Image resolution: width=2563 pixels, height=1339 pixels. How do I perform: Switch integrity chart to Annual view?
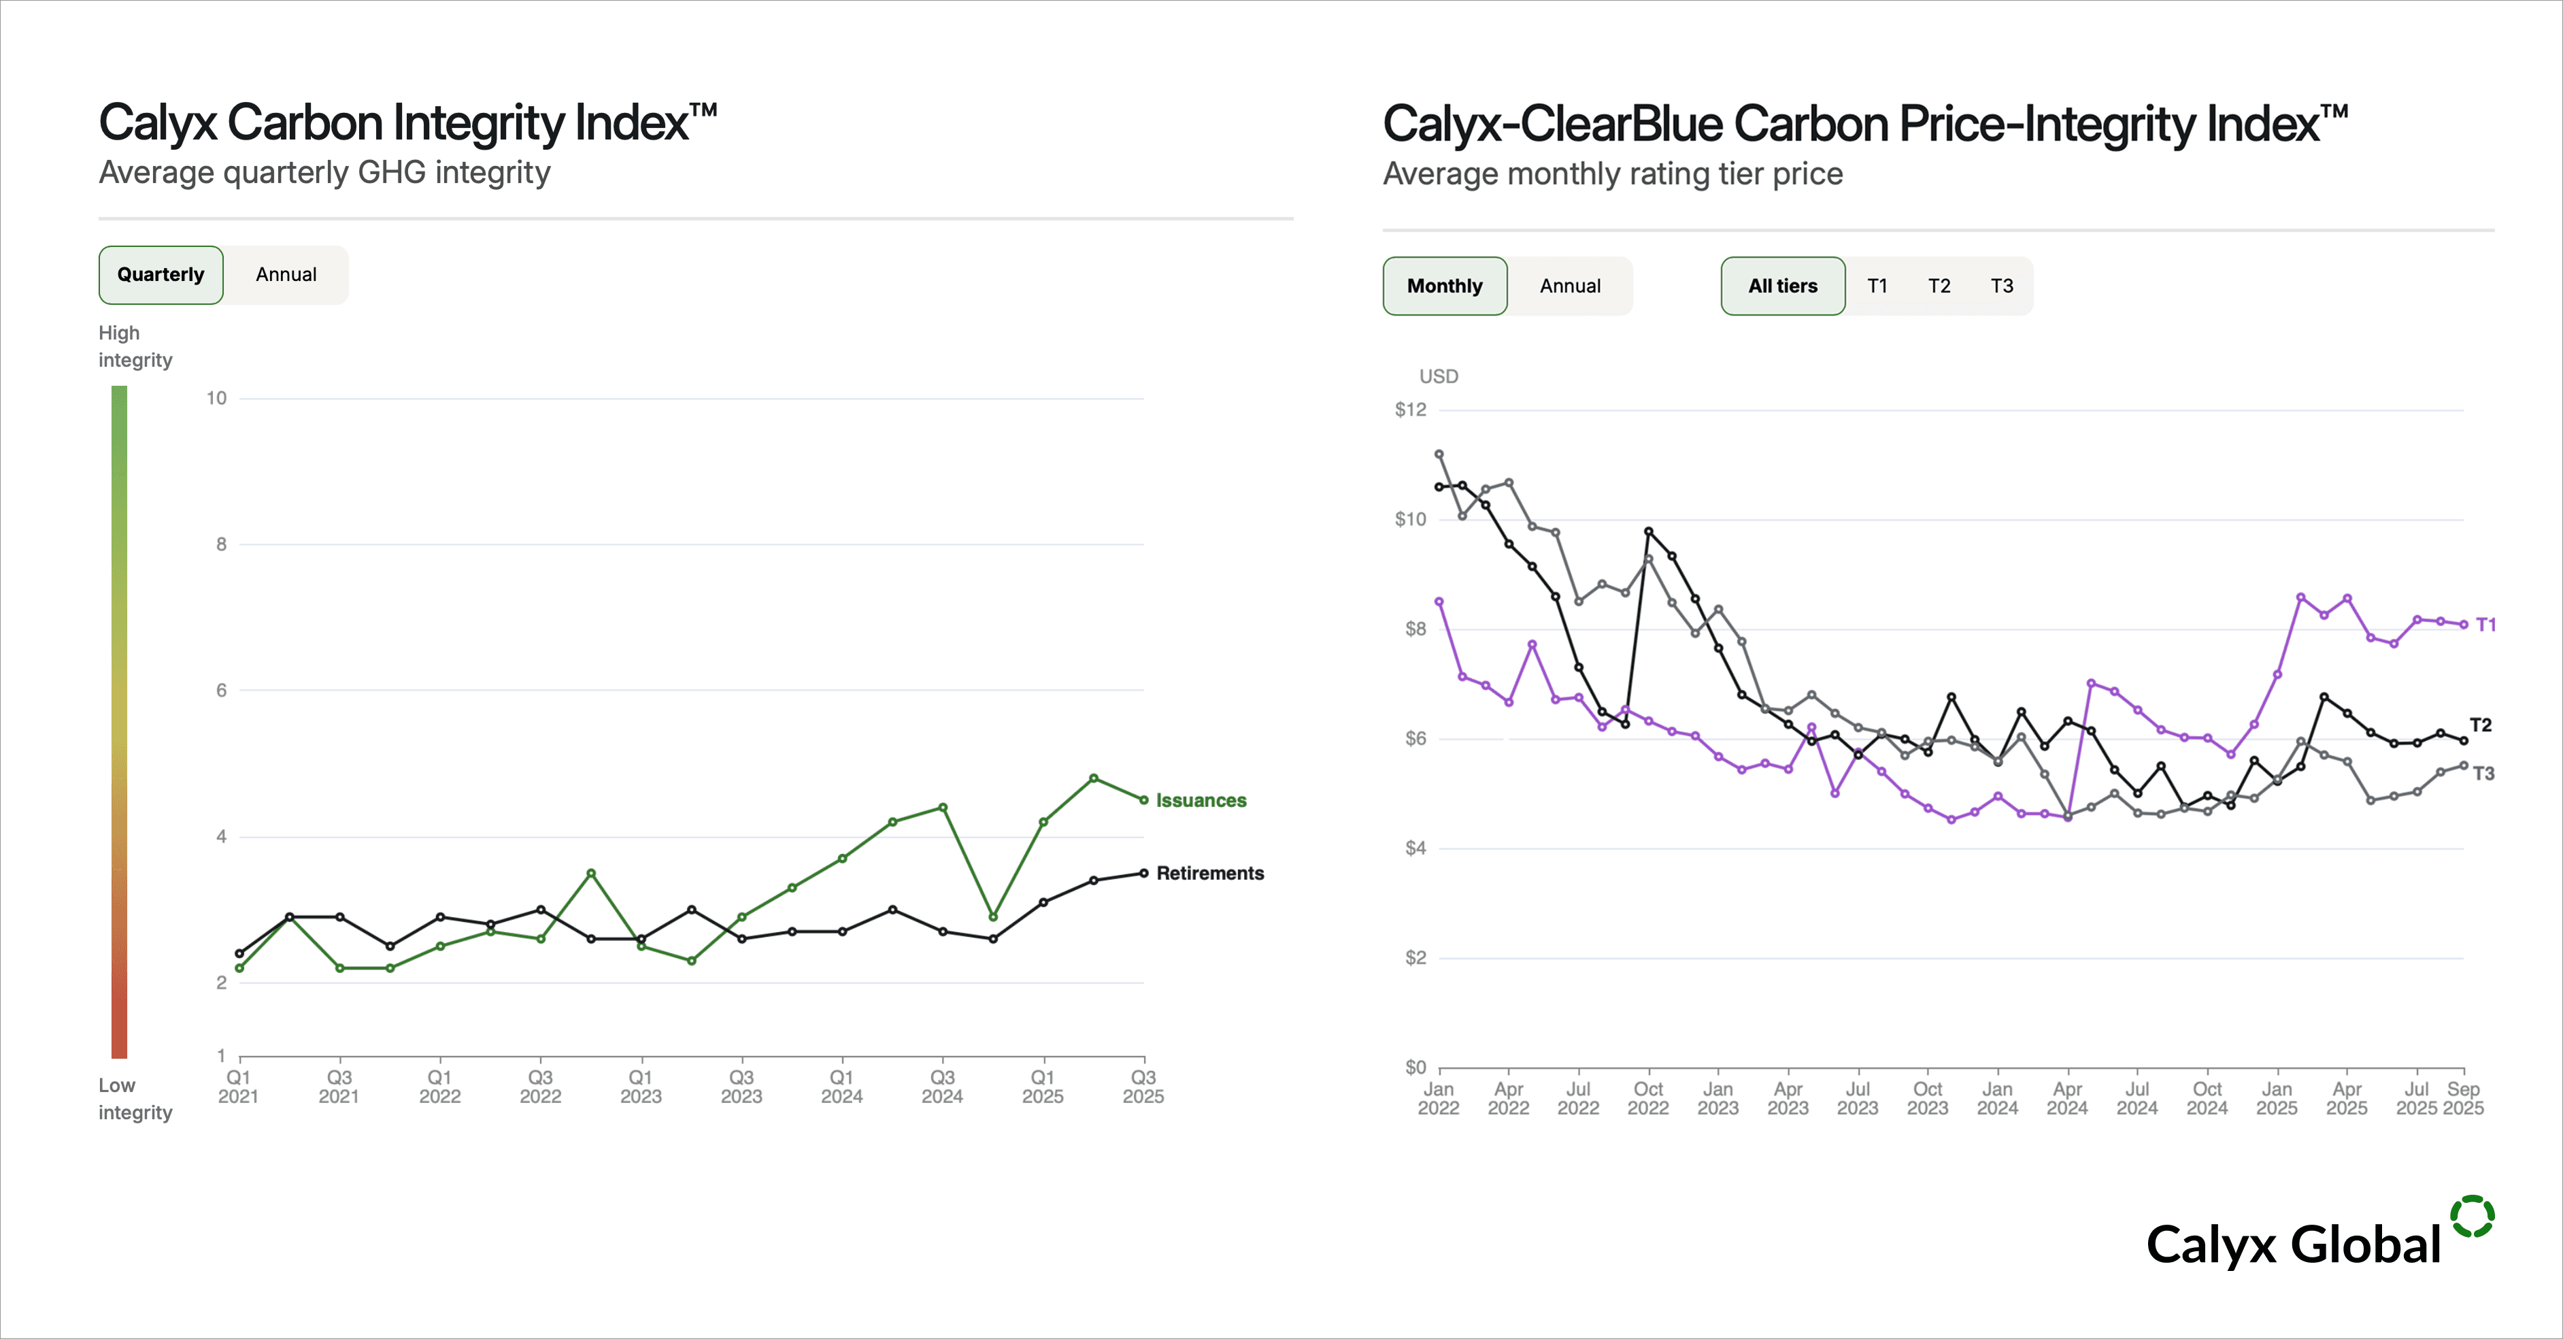[x=286, y=275]
